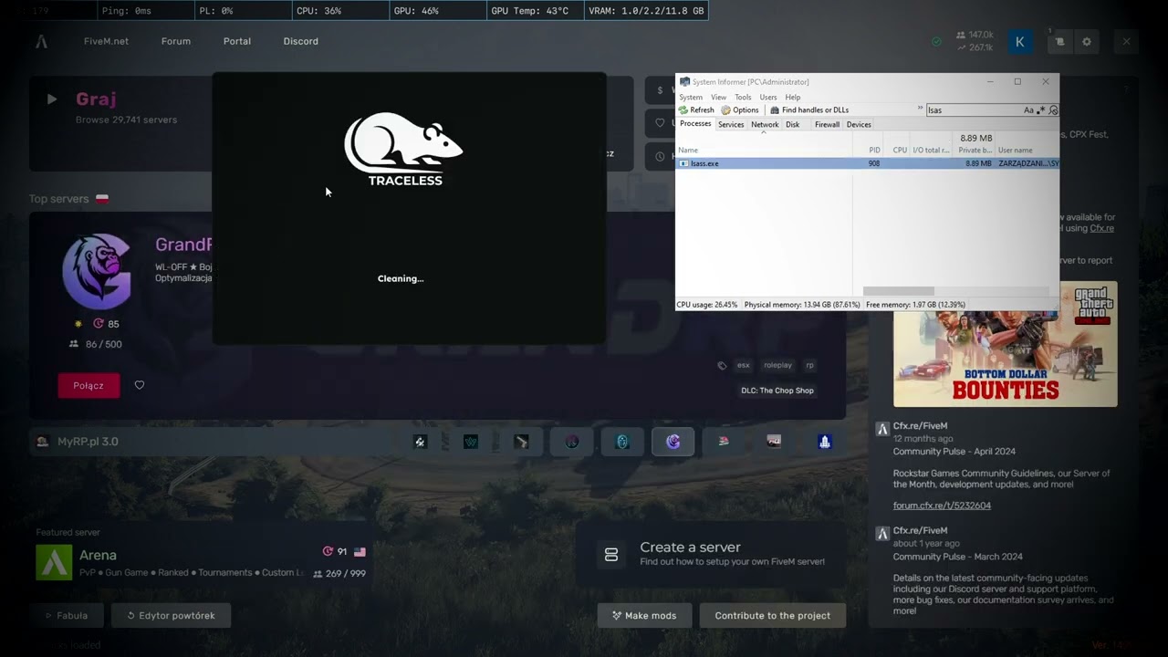Click the Graj play arrow icon
This screenshot has height=657, width=1168.
(52, 99)
